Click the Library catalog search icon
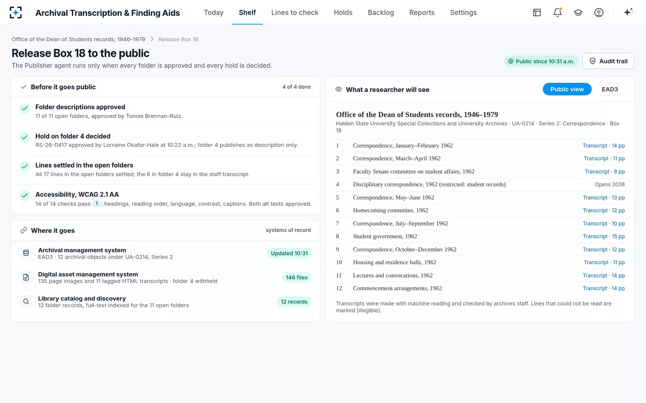Image resolution: width=646 pixels, height=403 pixels. click(x=26, y=301)
